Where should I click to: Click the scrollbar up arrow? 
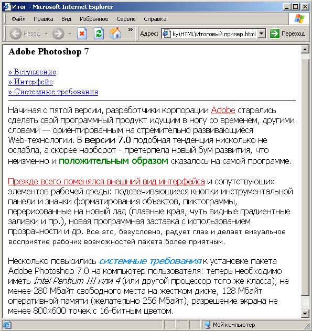[305, 50]
